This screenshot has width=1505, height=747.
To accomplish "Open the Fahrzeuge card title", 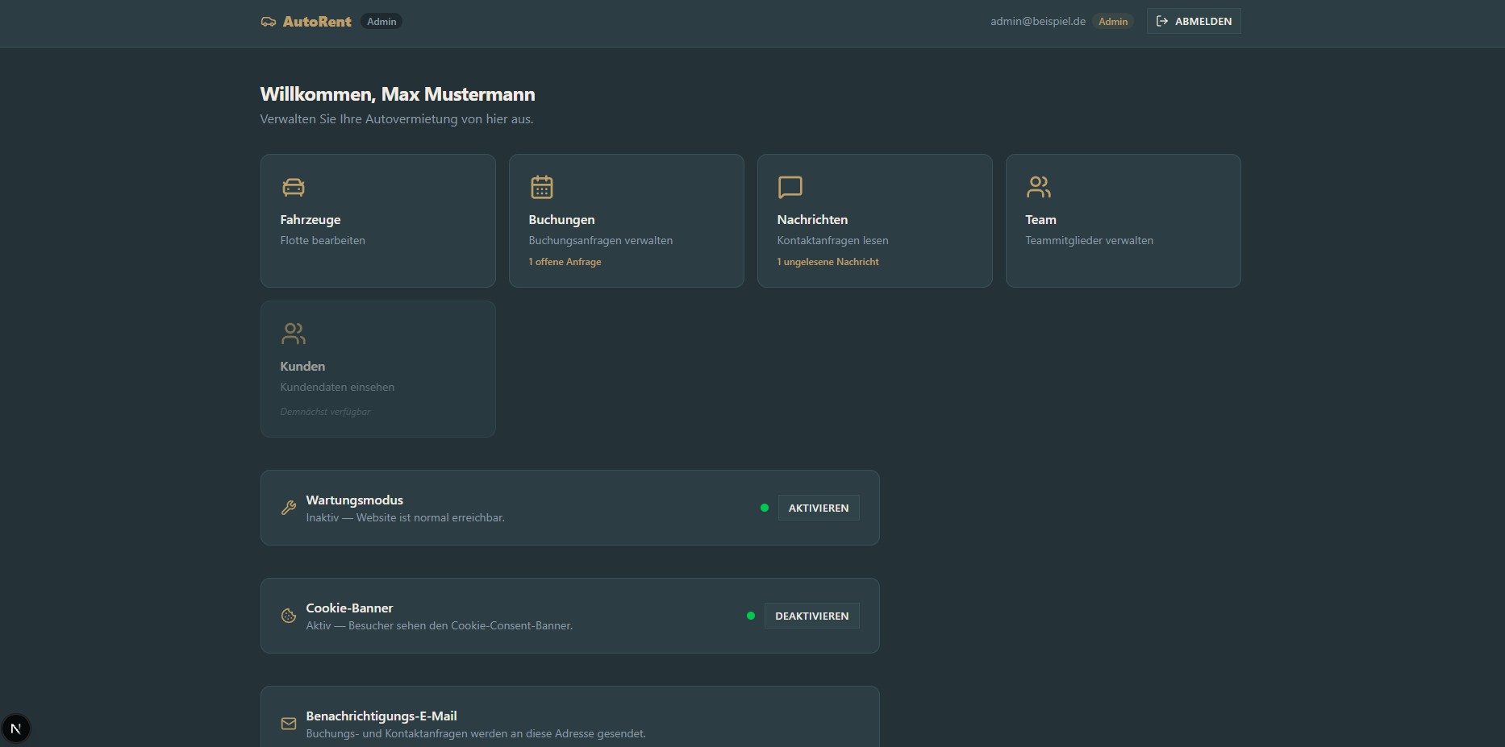I will pyautogui.click(x=311, y=219).
